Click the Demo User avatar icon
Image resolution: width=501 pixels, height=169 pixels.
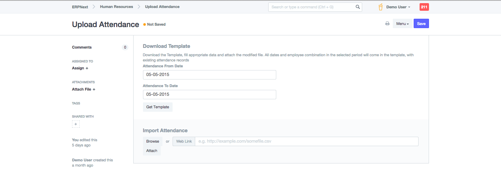(381, 7)
